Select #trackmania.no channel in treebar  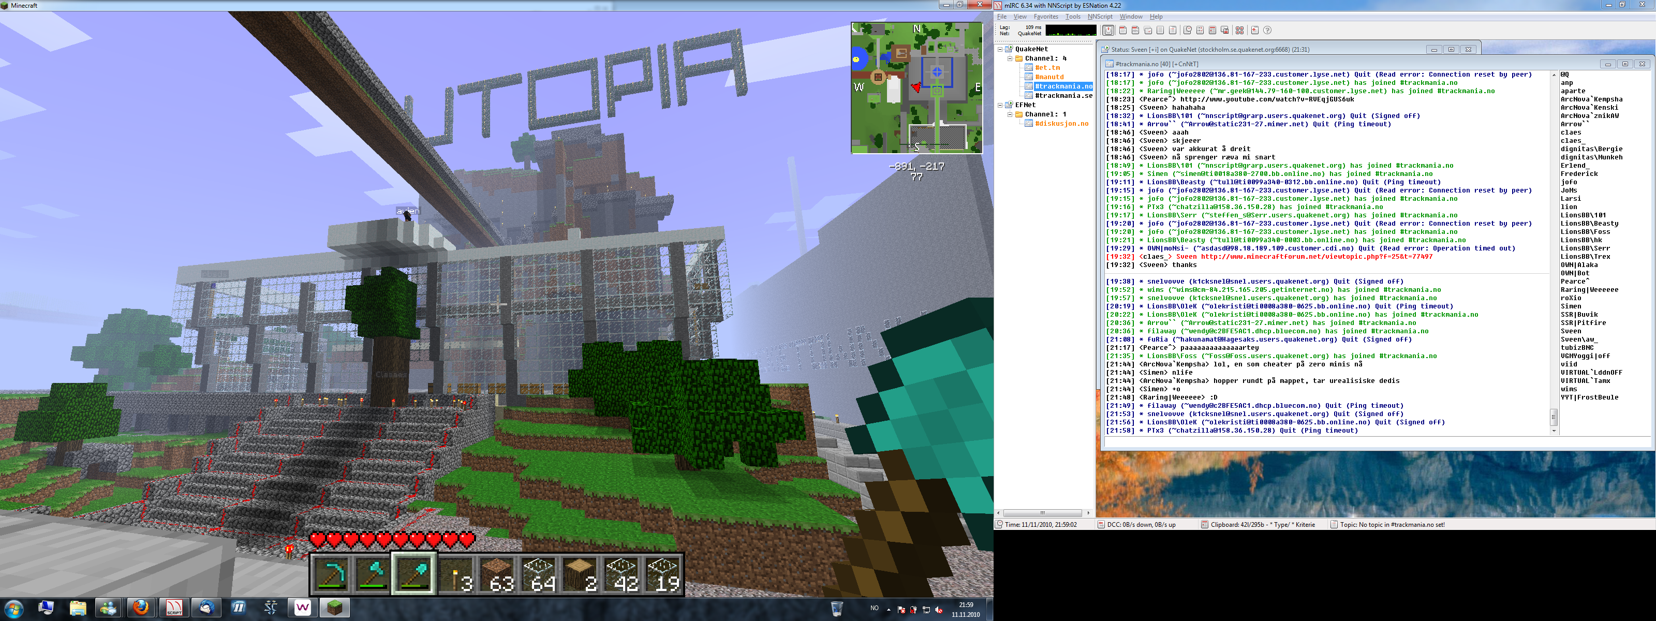1063,86
